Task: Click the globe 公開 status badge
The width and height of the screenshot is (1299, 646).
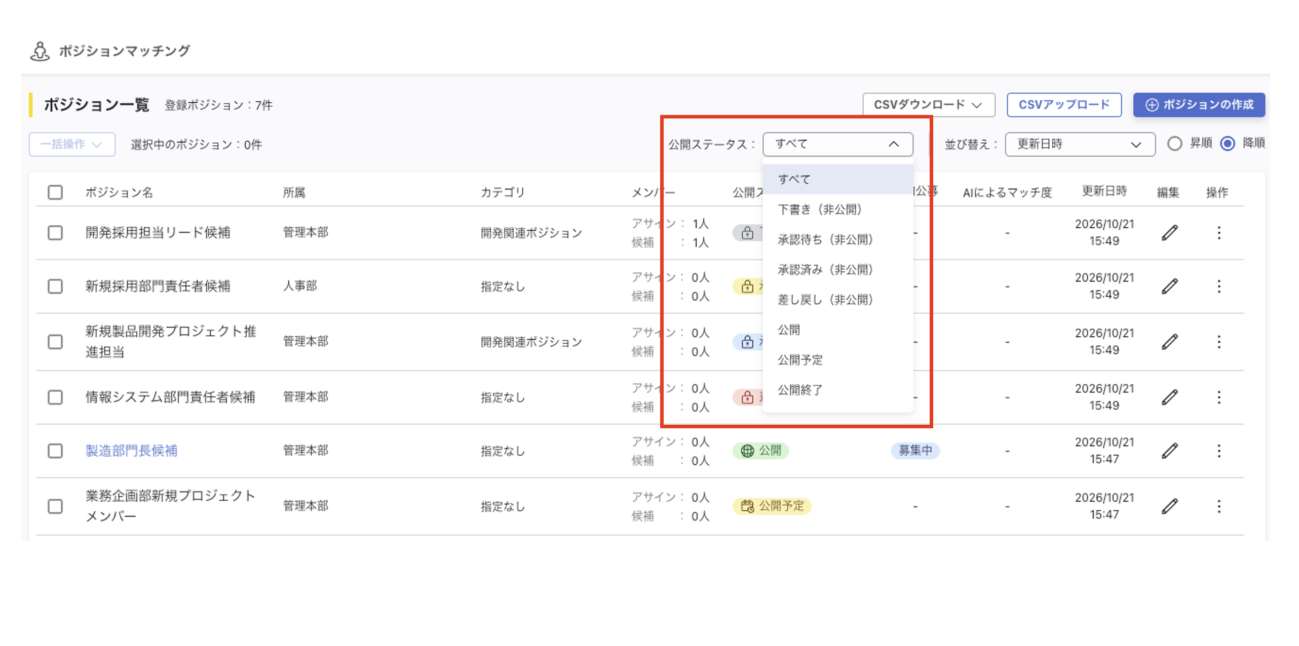Action: [760, 451]
